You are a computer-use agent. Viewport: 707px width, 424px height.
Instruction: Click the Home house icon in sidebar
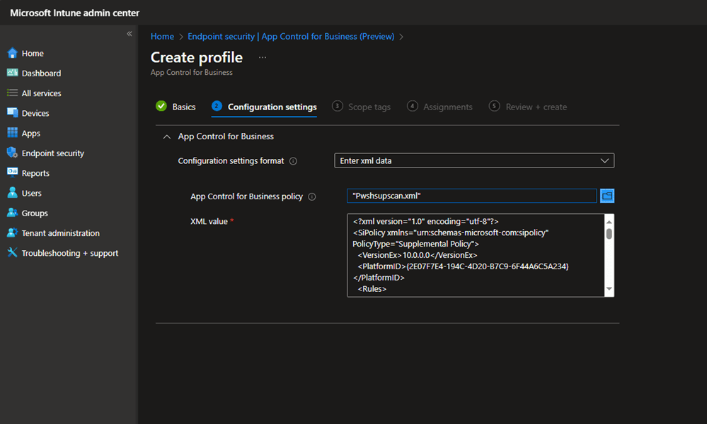pos(12,53)
